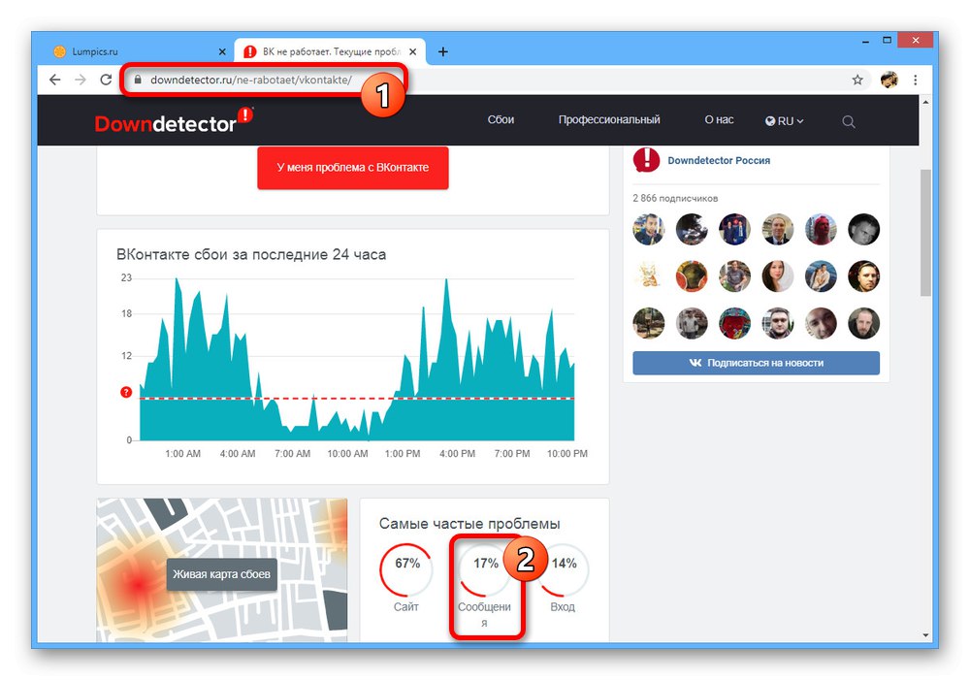
Task: Click the 1:00 AM axis label
Action: 182,454
